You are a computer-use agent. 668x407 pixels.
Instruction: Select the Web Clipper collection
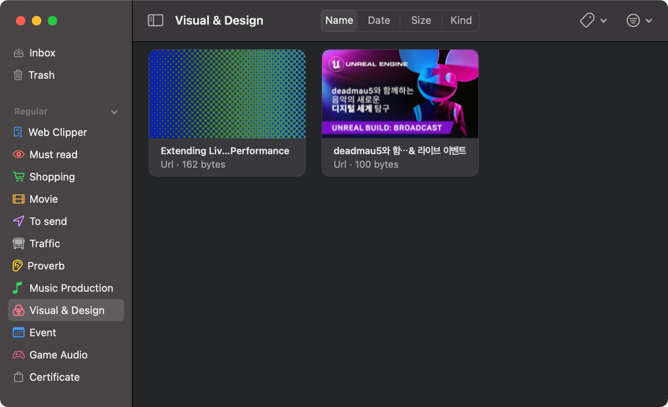pyautogui.click(x=66, y=132)
